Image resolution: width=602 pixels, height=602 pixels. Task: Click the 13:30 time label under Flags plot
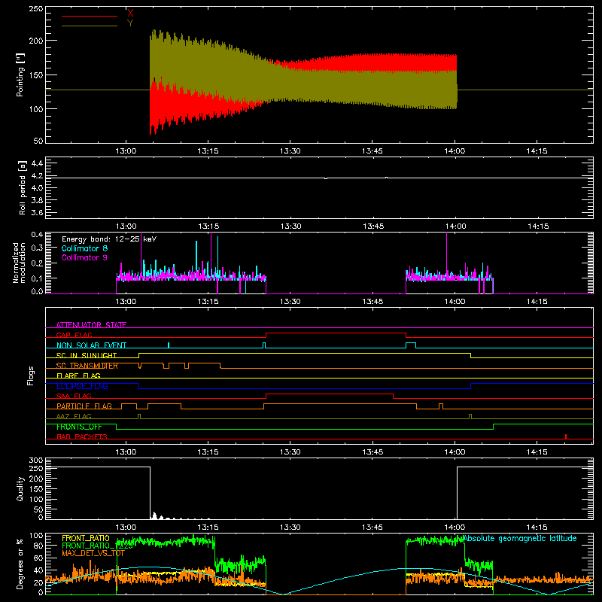pos(290,452)
